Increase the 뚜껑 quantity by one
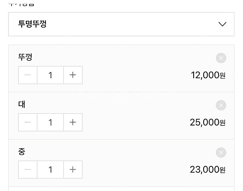This screenshot has height=191, width=243. [x=73, y=75]
